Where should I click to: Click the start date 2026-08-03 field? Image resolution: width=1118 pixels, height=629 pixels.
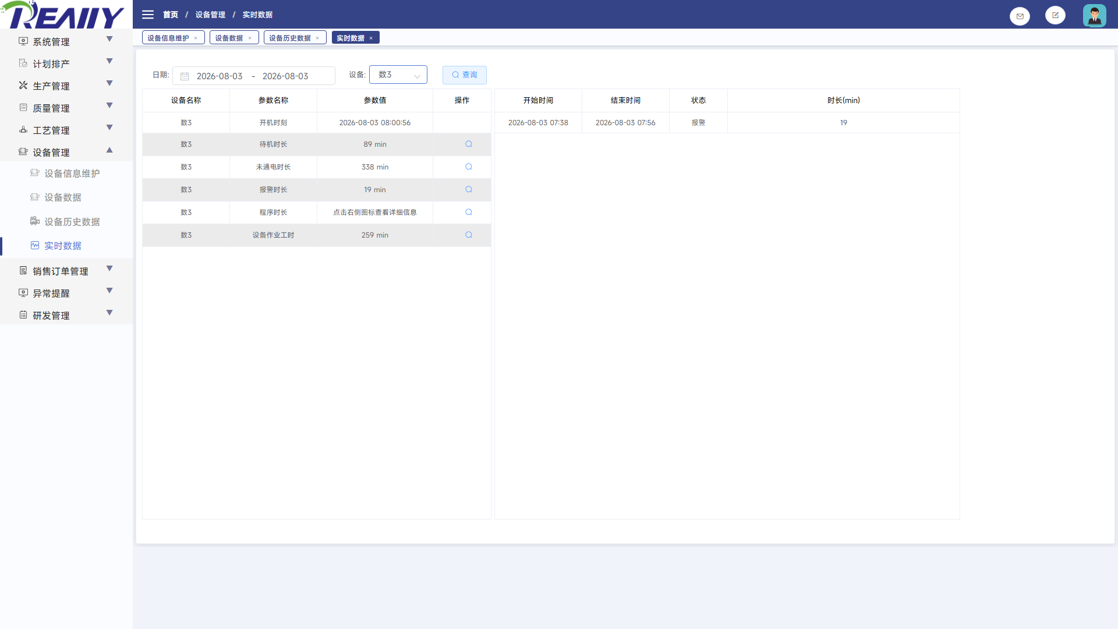[x=220, y=76]
